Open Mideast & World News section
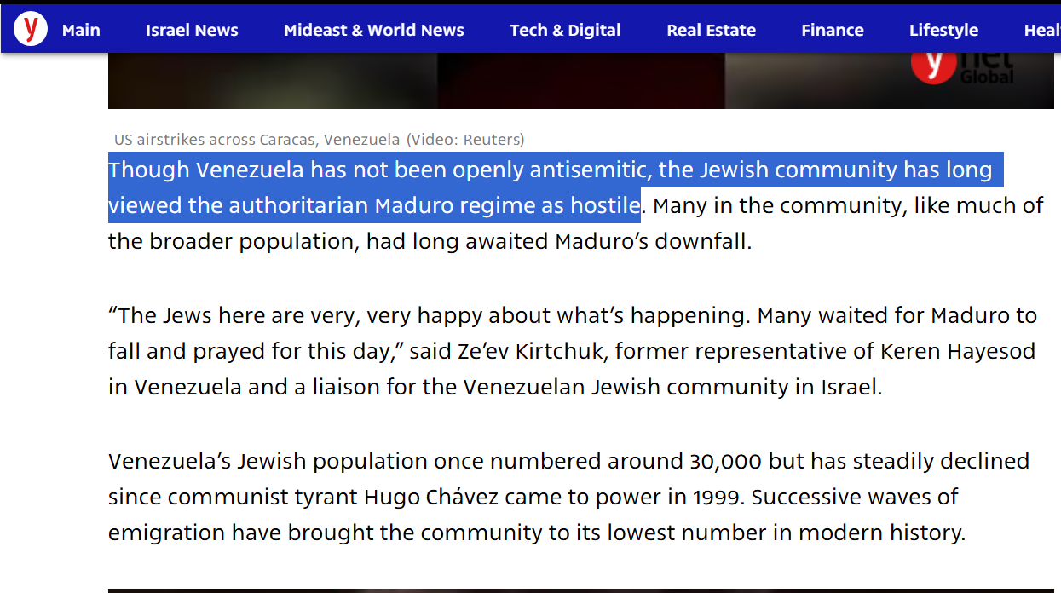1061x593 pixels. (373, 31)
